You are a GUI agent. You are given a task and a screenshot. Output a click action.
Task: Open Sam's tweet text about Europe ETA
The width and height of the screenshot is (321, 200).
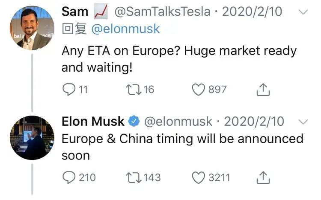(179, 59)
